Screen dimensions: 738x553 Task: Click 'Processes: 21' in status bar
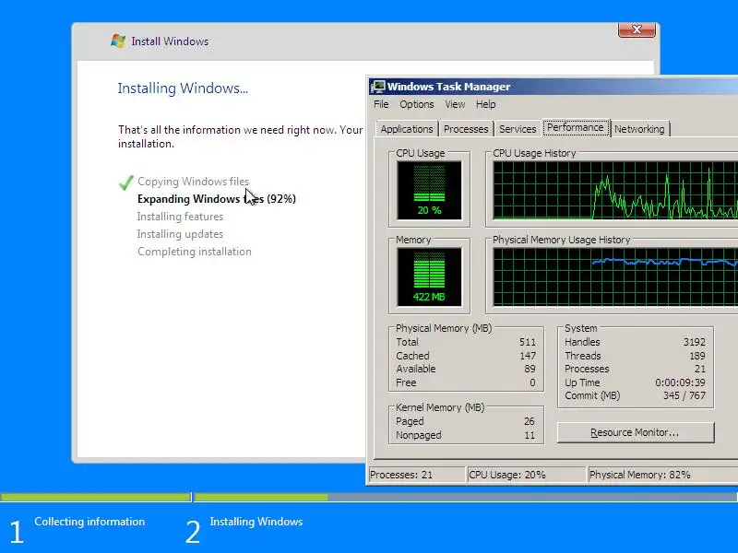click(x=401, y=475)
